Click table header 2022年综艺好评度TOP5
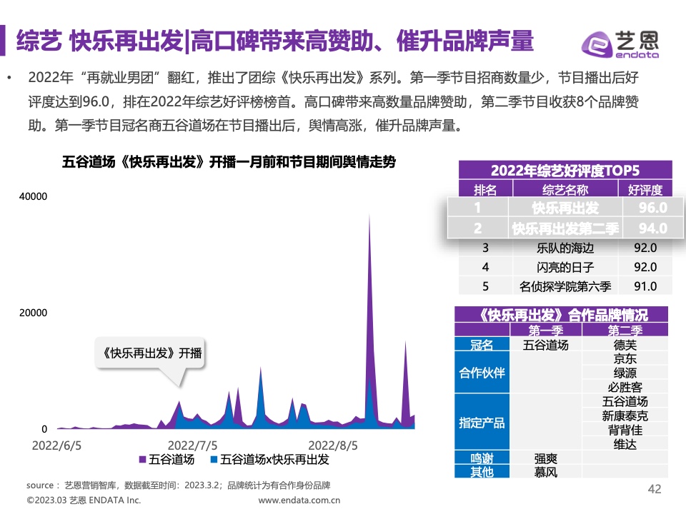The image size is (686, 514). pyautogui.click(x=565, y=170)
